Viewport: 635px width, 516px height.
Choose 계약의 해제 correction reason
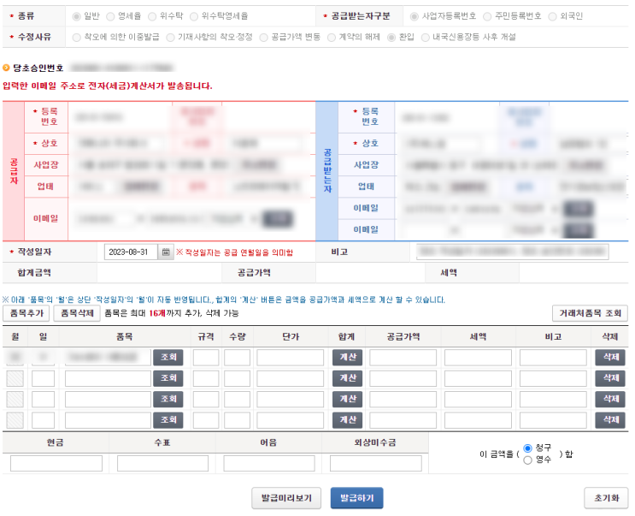(332, 38)
